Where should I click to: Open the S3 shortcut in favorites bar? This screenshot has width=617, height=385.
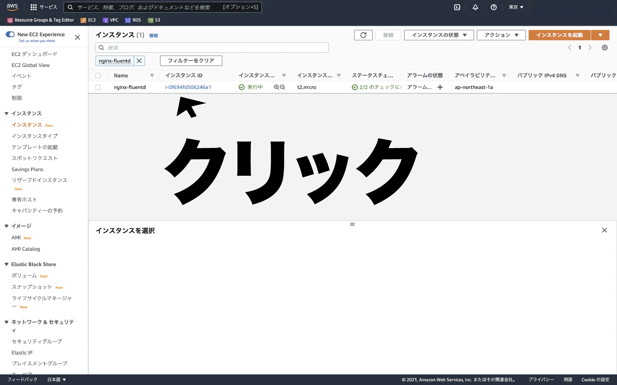(154, 20)
